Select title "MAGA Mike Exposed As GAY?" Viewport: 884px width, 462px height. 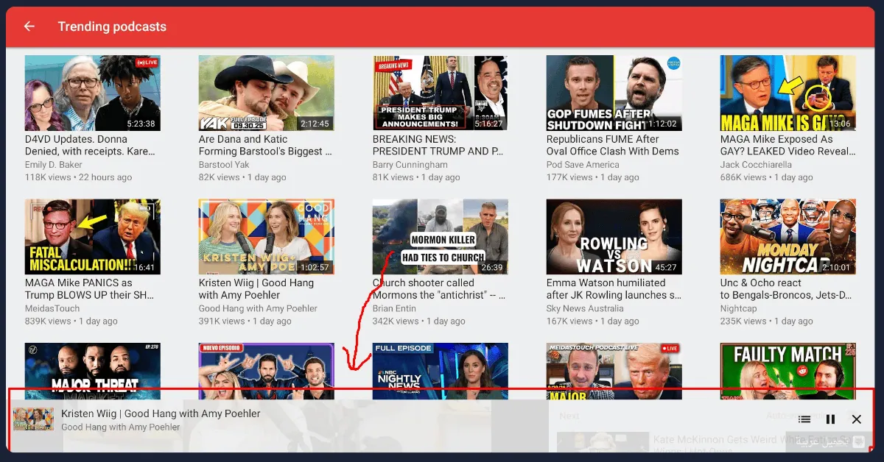[788, 145]
